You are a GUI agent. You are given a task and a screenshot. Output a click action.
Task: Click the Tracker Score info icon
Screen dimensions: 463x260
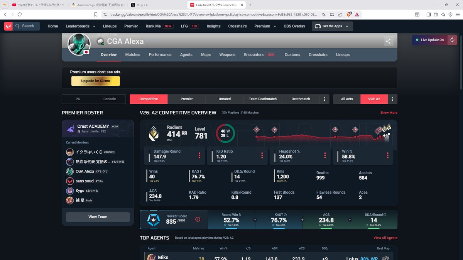[198, 219]
